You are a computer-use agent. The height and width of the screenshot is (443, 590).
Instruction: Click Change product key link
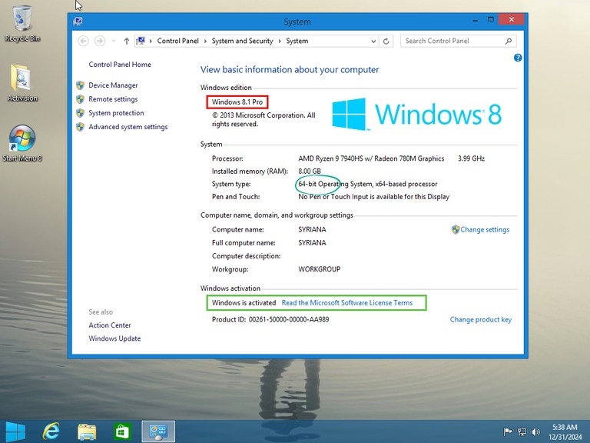pos(480,319)
